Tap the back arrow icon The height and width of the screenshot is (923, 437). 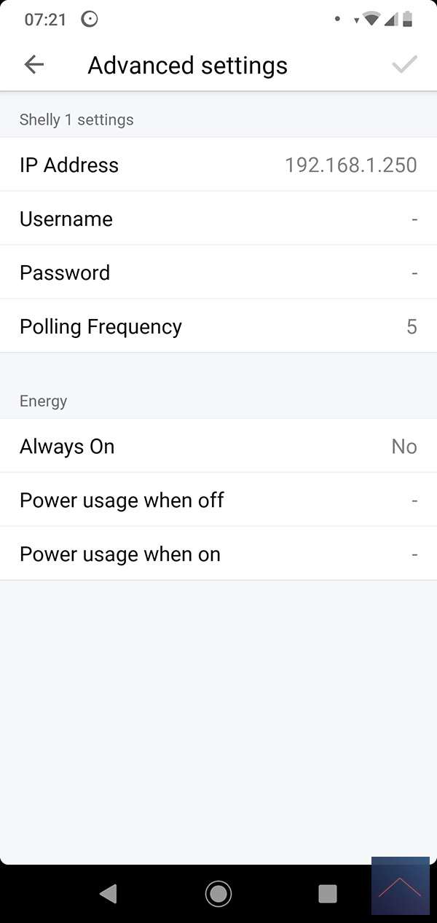point(34,65)
